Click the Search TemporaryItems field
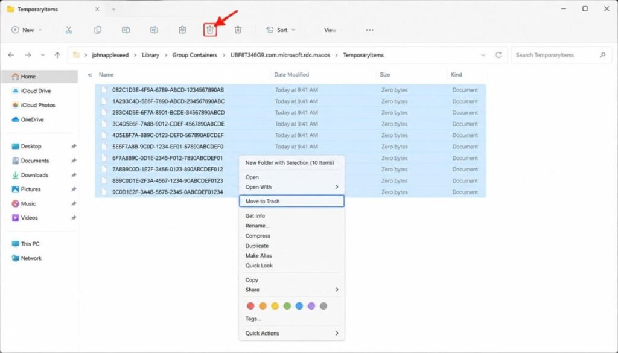This screenshot has width=618, height=353. 562,55
